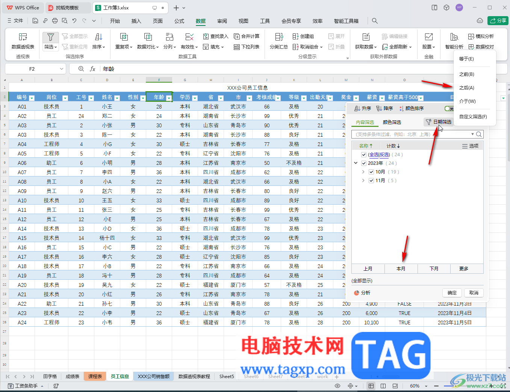The height and width of the screenshot is (392, 510).
Task: Click the Consolidate (合并计算) tool
Action: [x=247, y=36]
